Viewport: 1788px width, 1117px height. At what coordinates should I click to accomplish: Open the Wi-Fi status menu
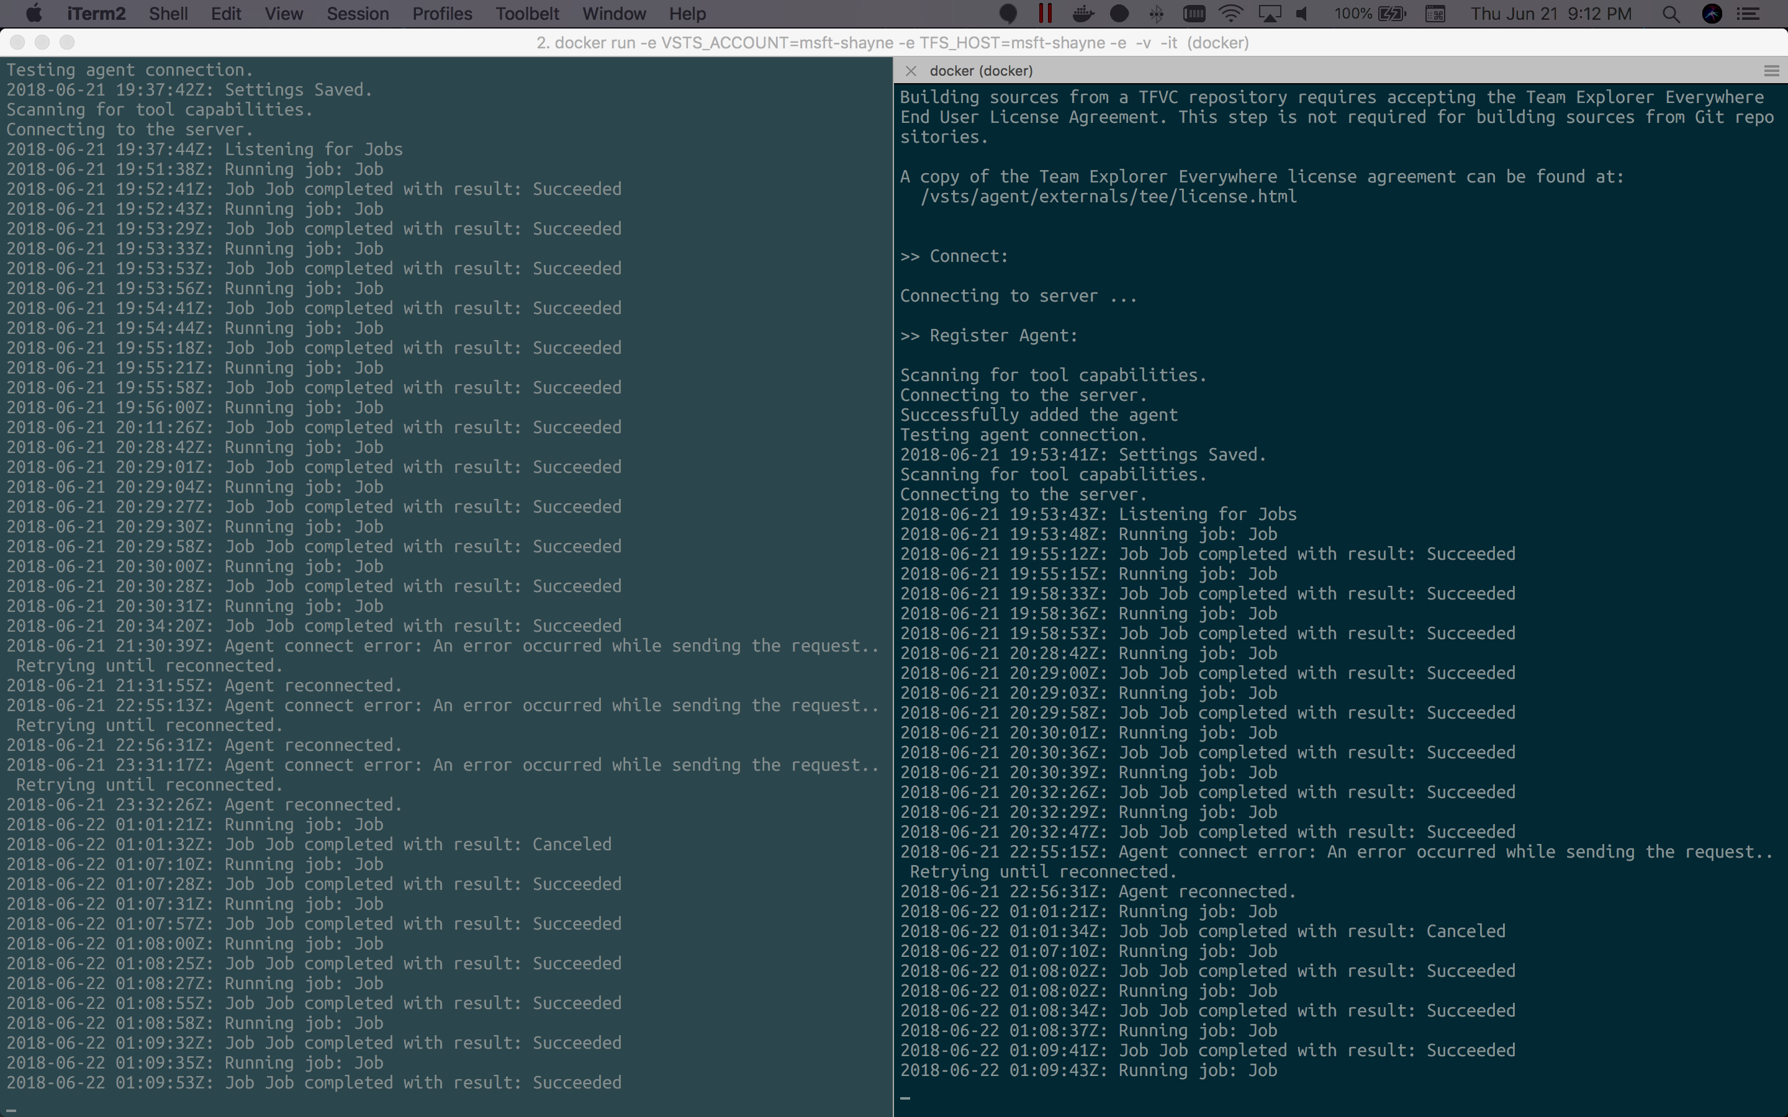tap(1231, 13)
